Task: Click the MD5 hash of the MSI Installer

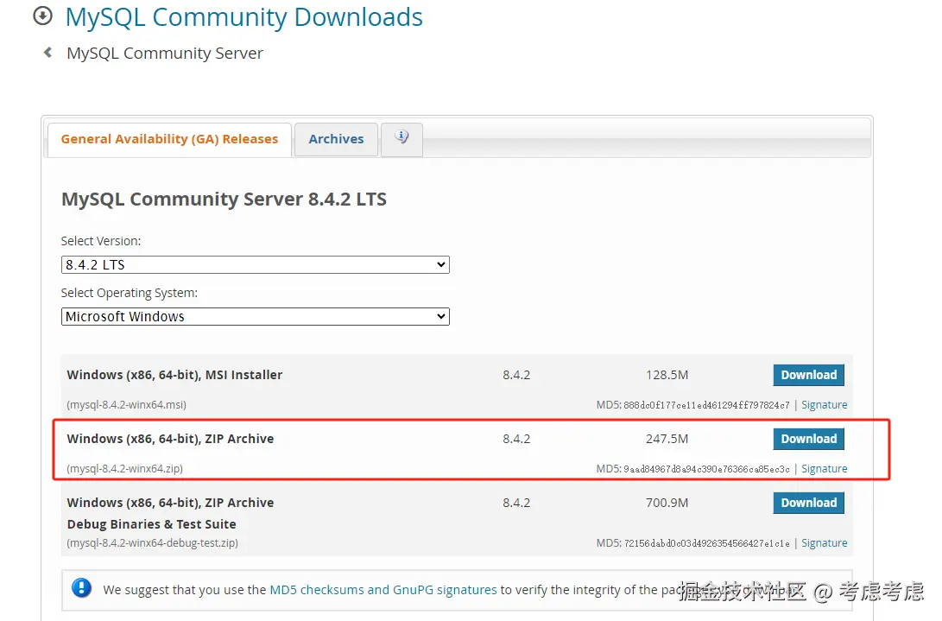Action: [x=706, y=405]
